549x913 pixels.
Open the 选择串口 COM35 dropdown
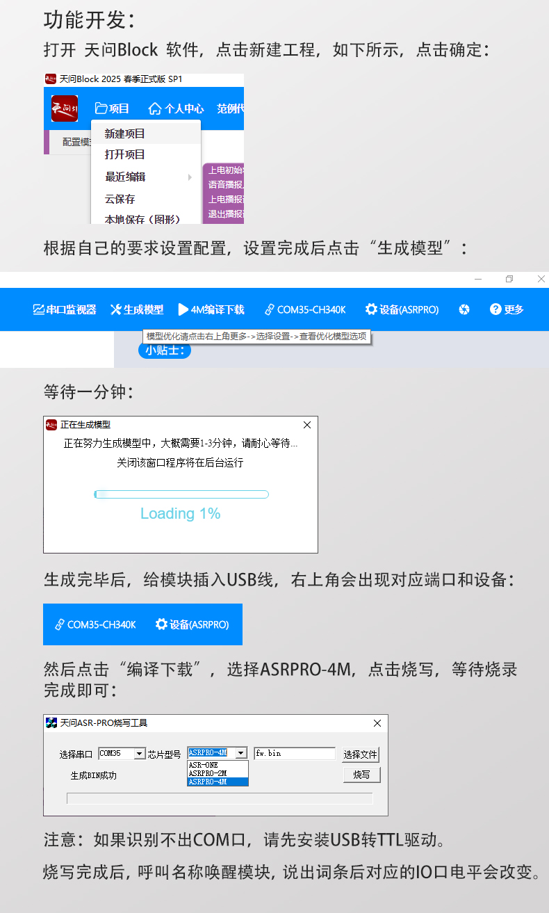tap(139, 754)
